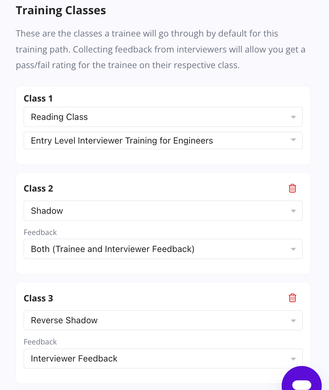Viewport: 329px width, 390px height.
Task: Click the Feedback label under Class 2
Action: [40, 232]
